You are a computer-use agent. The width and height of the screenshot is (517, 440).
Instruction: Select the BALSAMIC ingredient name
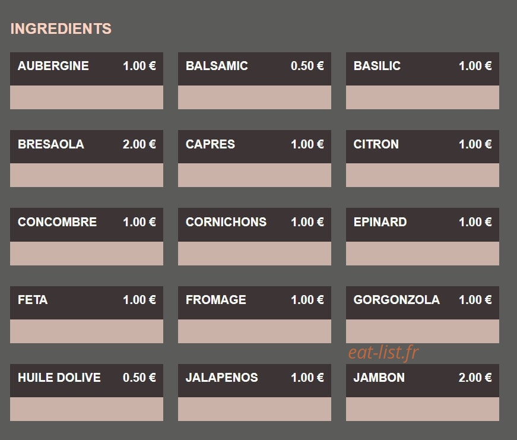(x=217, y=66)
